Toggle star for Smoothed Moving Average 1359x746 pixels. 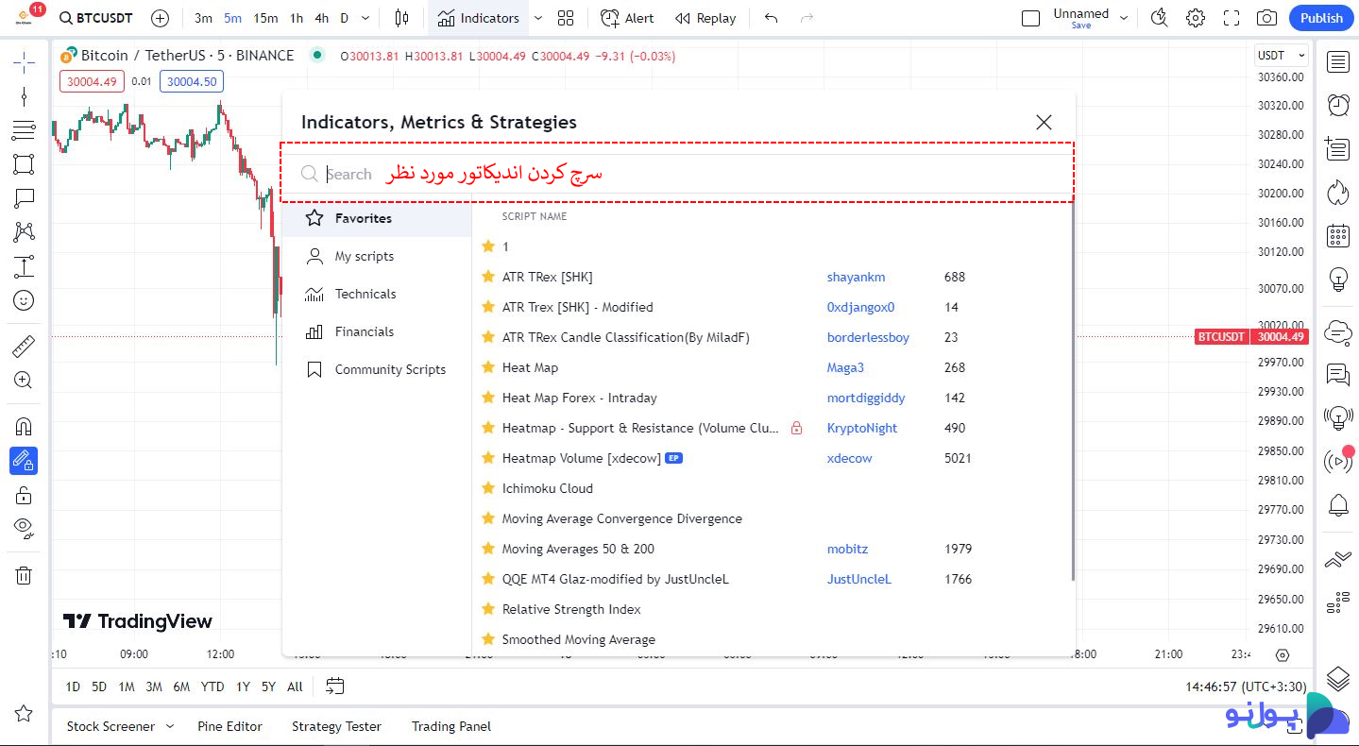[x=488, y=639]
